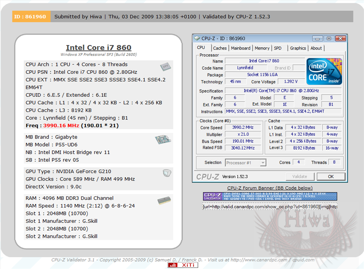This screenshot has width=364, height=269.
Task: Click the Cores value 4
Action: pyautogui.click(x=299, y=162)
